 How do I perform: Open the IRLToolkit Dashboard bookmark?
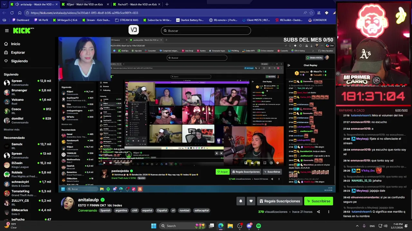tap(289, 20)
